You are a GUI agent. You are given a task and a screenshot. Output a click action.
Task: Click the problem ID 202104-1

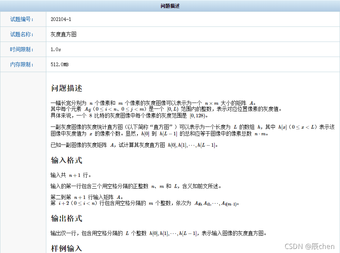(61, 19)
